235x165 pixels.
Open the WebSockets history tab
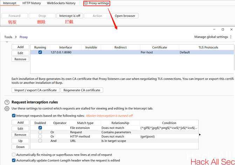click(x=61, y=3)
